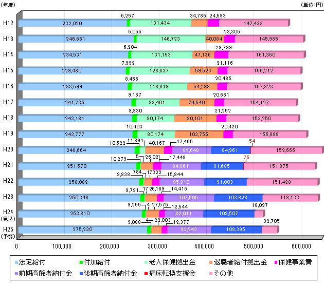Image resolution: width=324 pixels, height=287 pixels.
Task: Select the H13 segment showing 146,723
Action: click(x=171, y=39)
